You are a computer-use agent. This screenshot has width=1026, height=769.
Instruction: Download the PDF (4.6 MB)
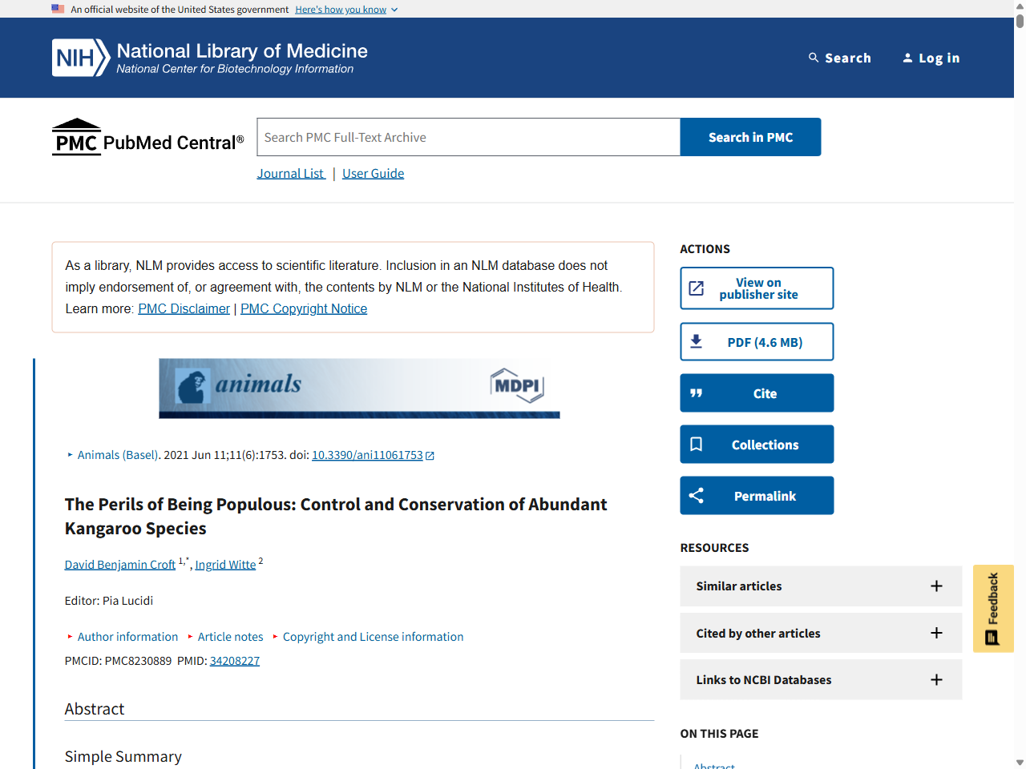[757, 342]
